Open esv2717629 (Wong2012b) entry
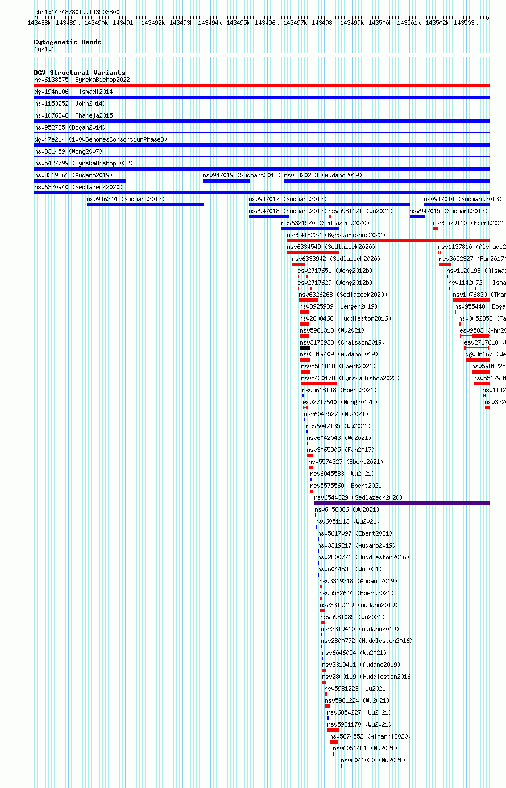The height and width of the screenshot is (788, 506). coord(335,283)
